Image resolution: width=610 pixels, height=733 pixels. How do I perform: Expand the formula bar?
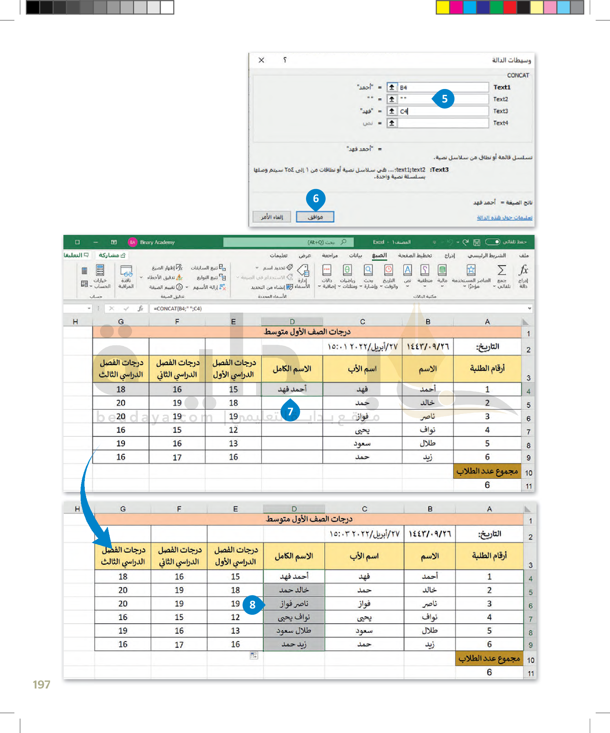point(529,309)
